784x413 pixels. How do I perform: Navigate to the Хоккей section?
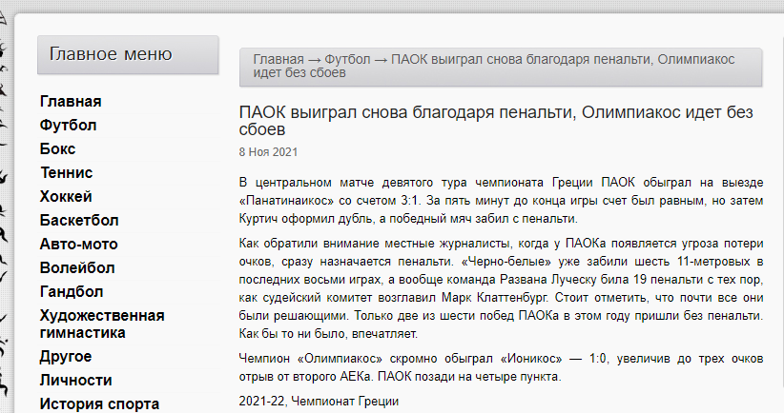[x=66, y=197]
